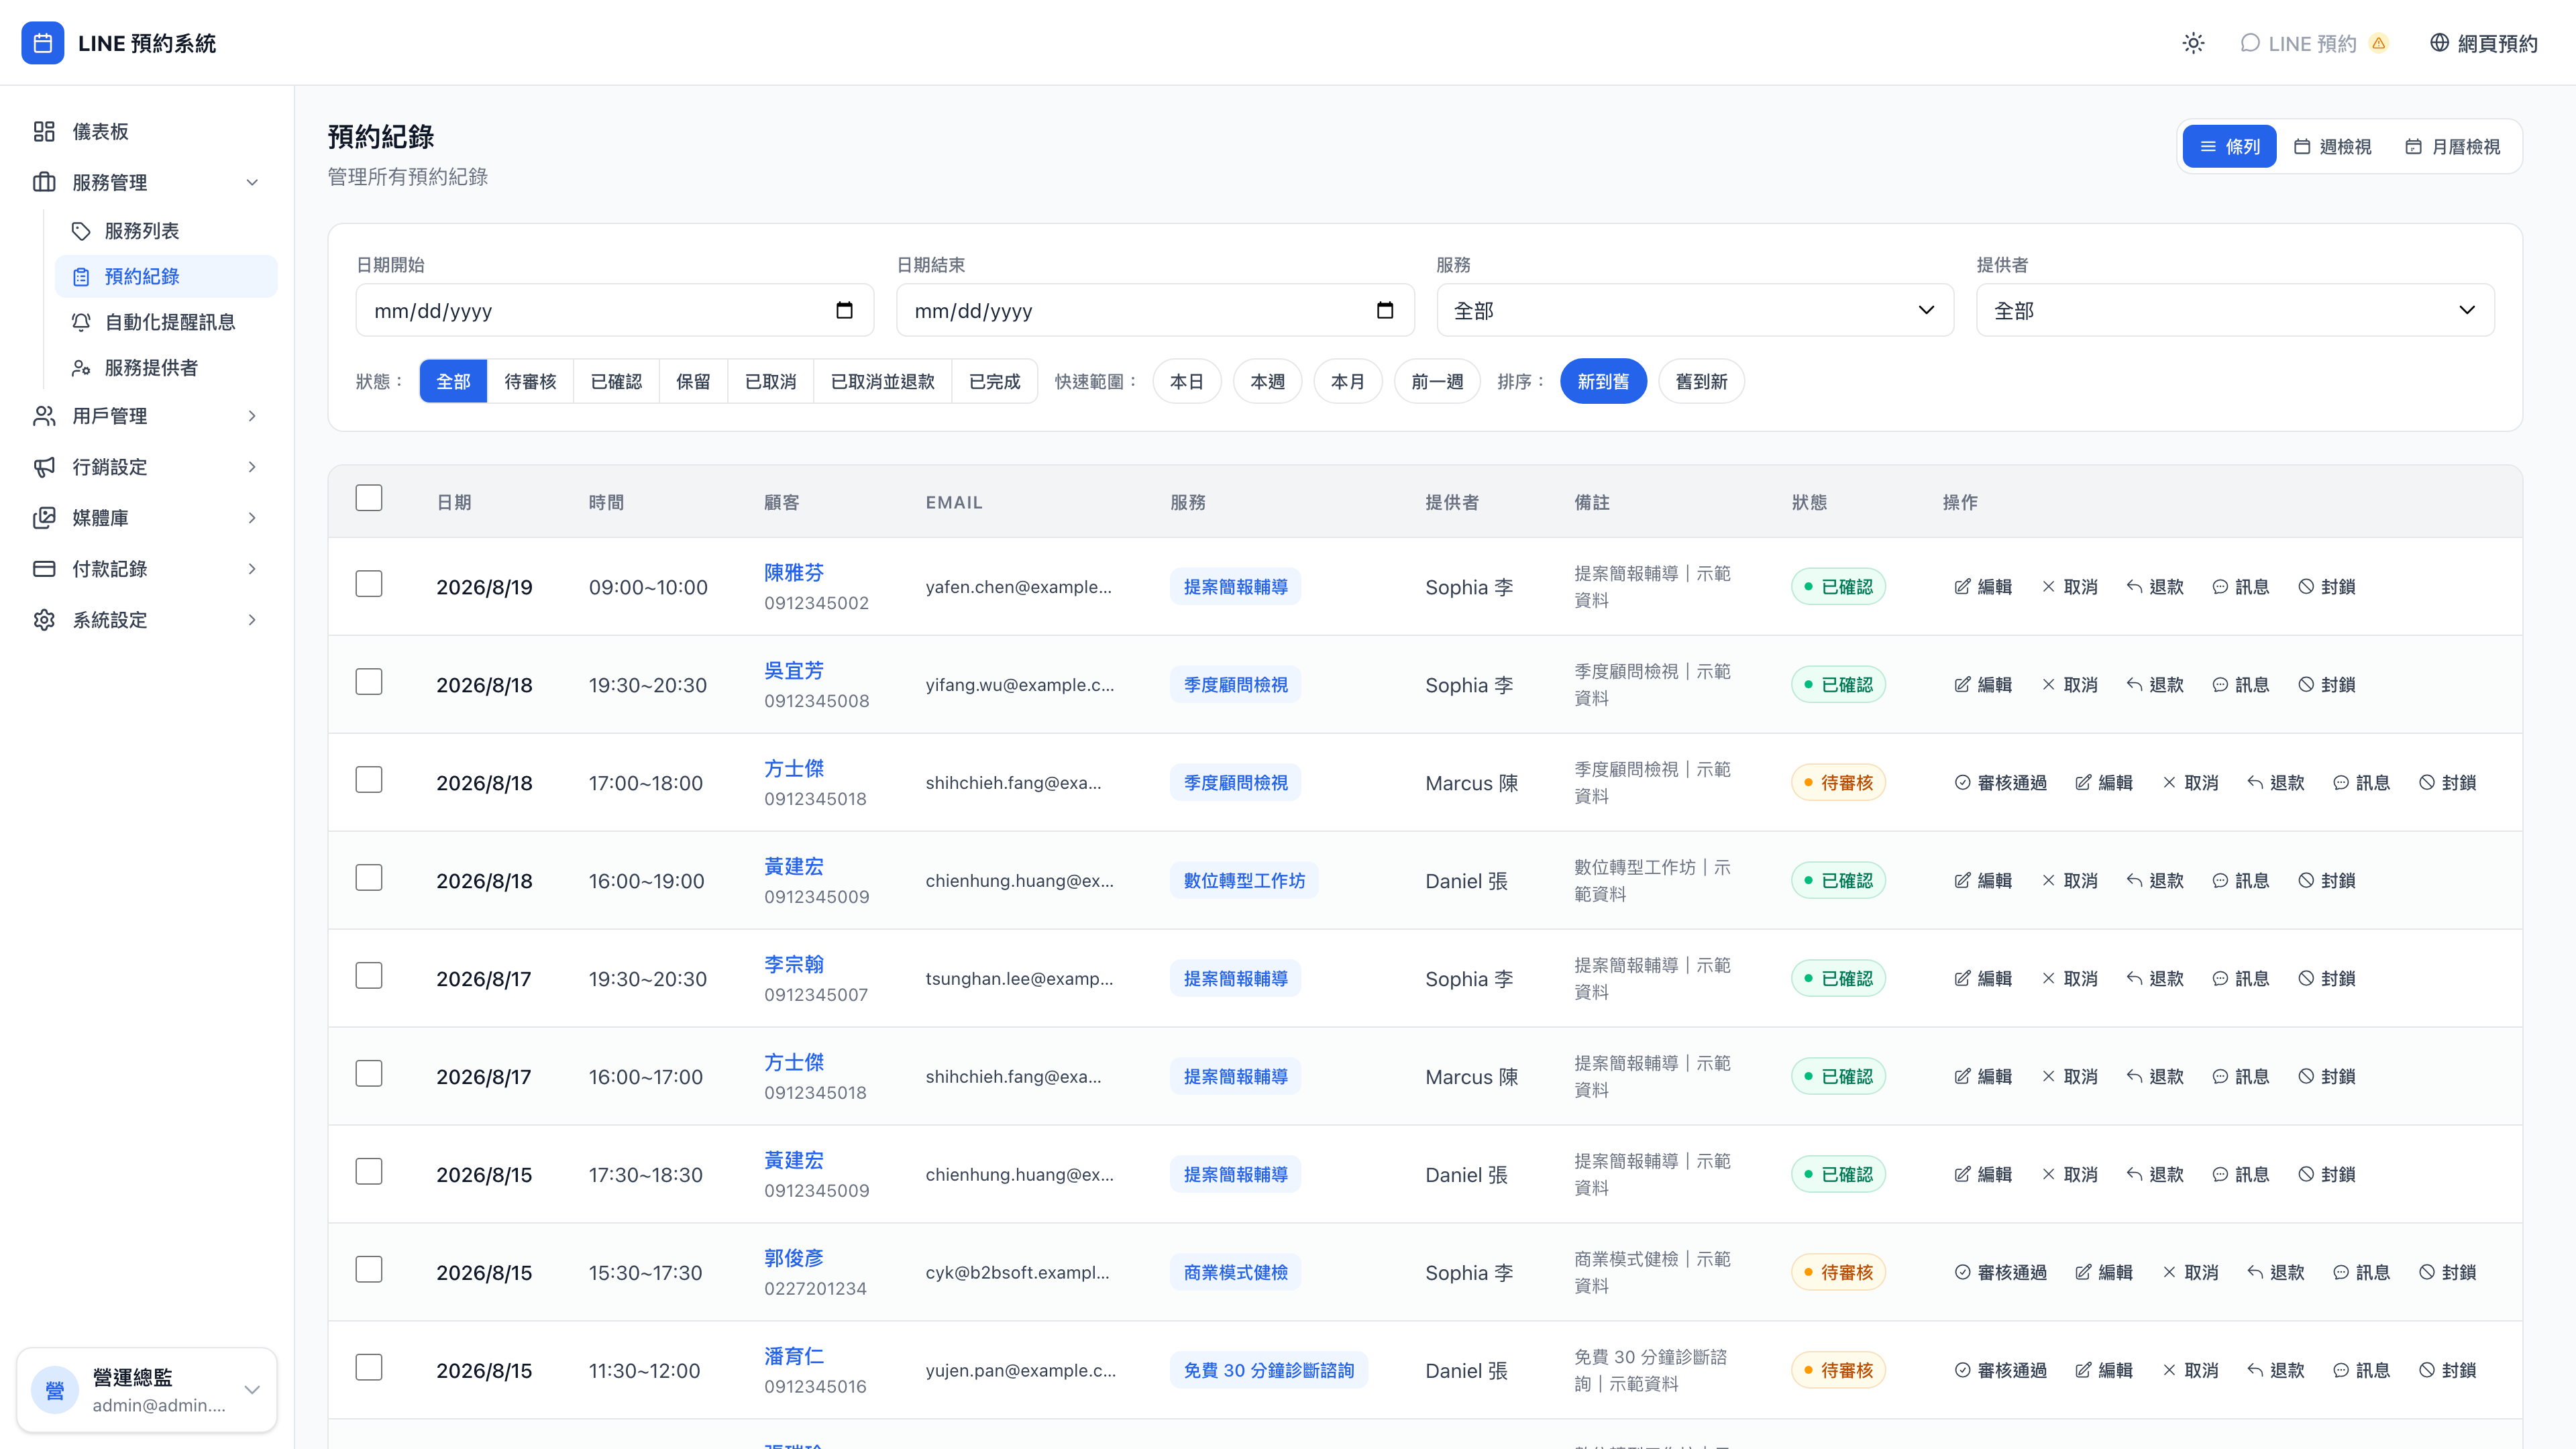Screen dimensions: 2576x1449
Task: Check the select-all checkbox in table header
Action: 369,498
